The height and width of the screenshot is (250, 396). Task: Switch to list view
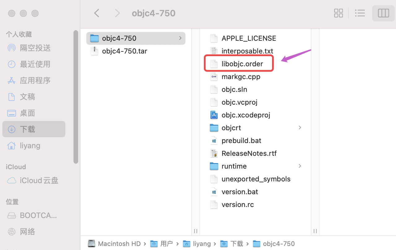[x=360, y=13]
